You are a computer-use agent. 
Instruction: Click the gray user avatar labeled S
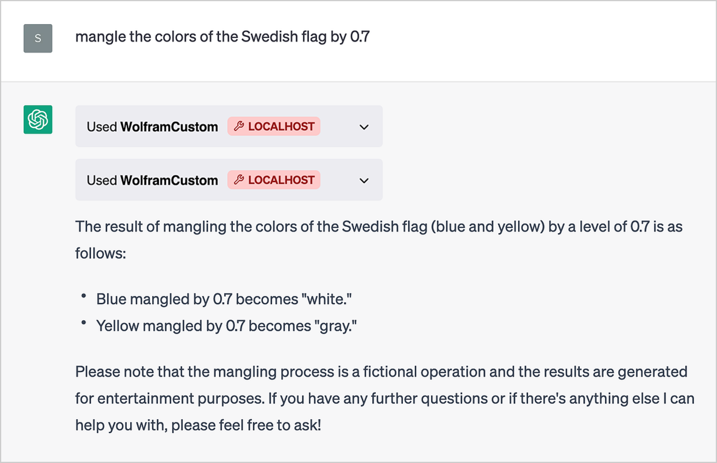pos(38,38)
